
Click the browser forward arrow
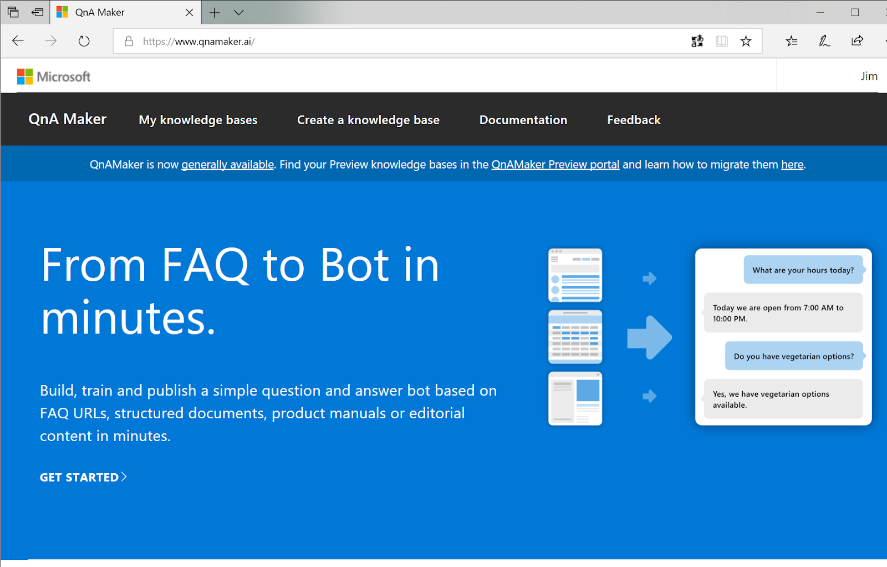(50, 40)
